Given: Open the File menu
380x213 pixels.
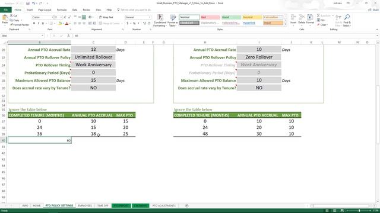Looking at the screenshot, I should point(5,9).
